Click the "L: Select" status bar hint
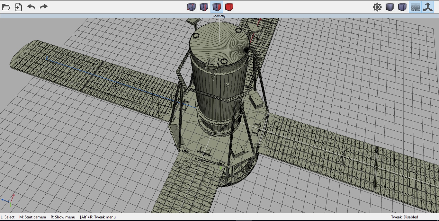439x221 pixels. (8, 217)
